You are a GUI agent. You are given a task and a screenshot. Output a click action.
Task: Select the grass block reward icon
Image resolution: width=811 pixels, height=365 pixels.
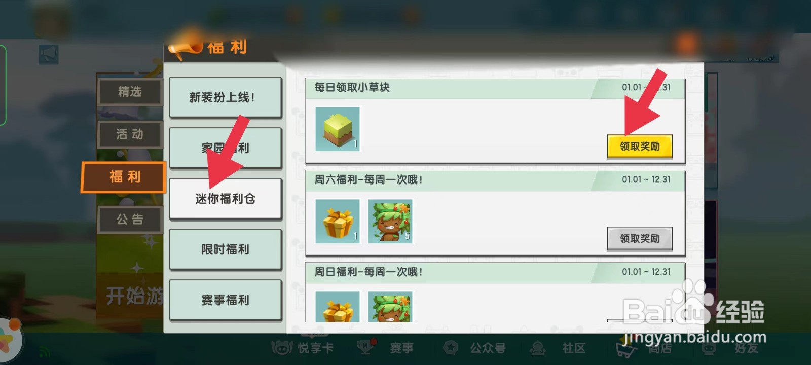click(338, 129)
